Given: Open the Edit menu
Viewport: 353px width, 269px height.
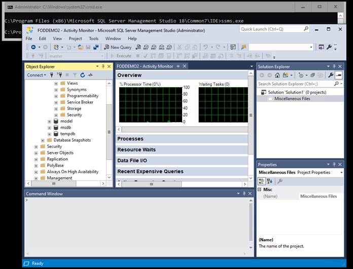Looking at the screenshot, I should point(42,39).
